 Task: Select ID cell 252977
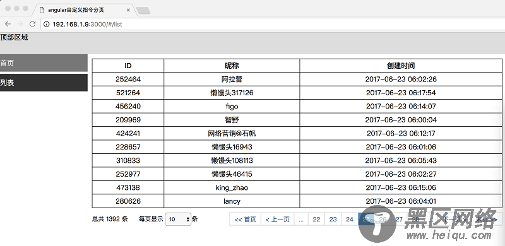pos(128,174)
